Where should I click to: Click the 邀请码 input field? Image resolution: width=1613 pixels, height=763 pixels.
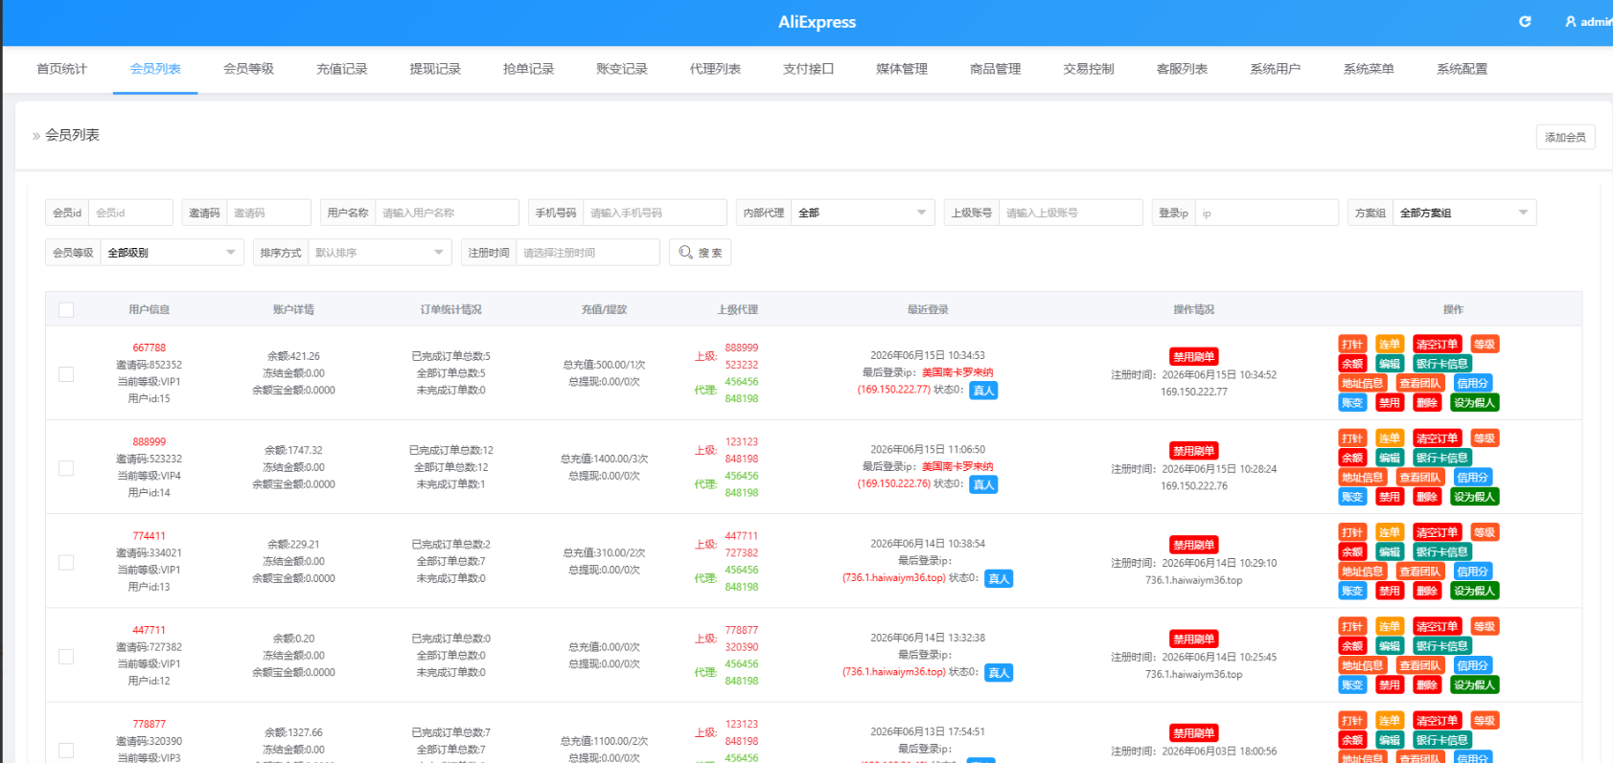tap(268, 213)
